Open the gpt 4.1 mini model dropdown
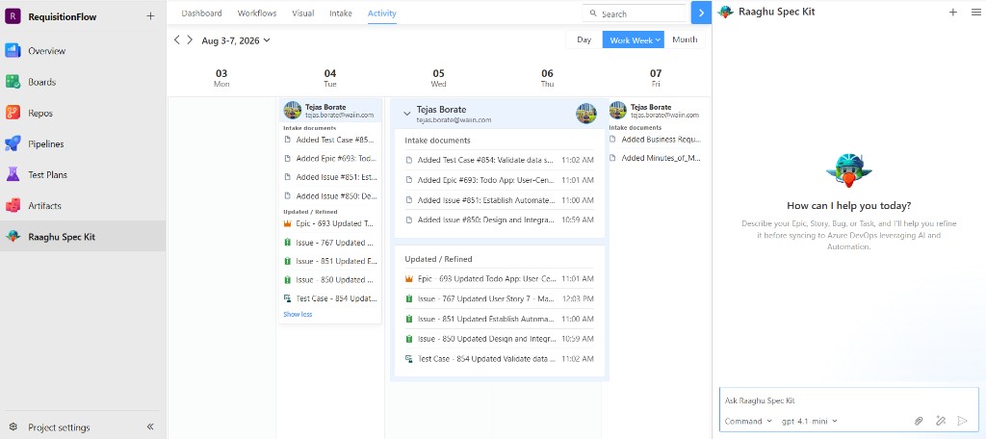The width and height of the screenshot is (986, 439). 810,422
